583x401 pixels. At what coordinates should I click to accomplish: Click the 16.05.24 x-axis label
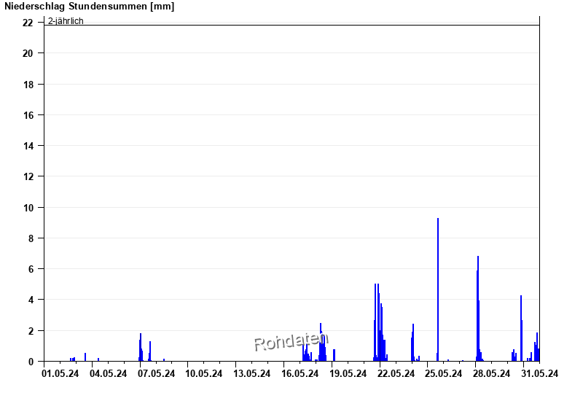pos(300,374)
